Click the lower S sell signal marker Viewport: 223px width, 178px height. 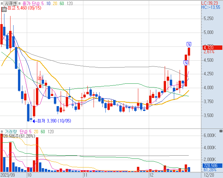[x=186, y=63]
